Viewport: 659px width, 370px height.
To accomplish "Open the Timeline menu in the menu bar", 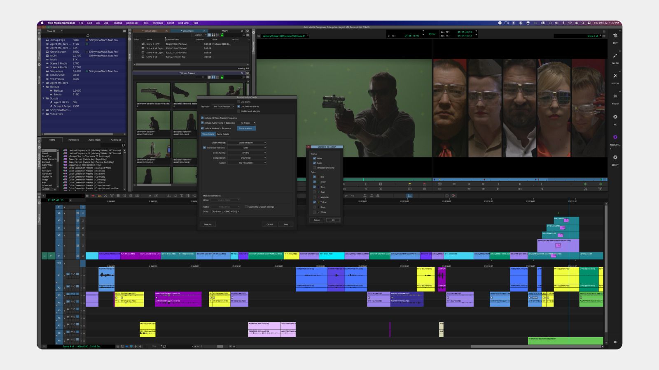I will [x=118, y=23].
